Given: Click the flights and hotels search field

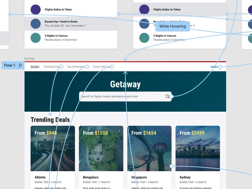Looking at the screenshot, I should (x=121, y=97).
